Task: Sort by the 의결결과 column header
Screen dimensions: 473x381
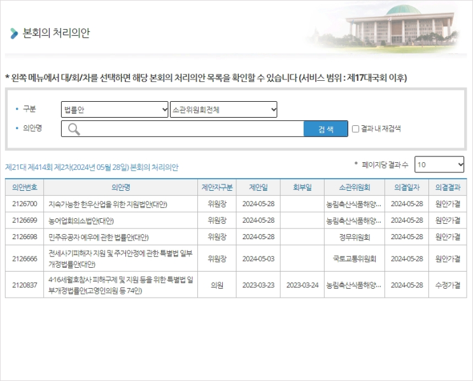Action: tap(448, 188)
